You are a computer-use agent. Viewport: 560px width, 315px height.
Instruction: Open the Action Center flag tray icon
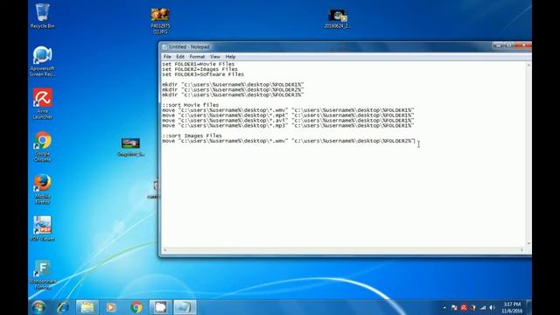pos(454,307)
